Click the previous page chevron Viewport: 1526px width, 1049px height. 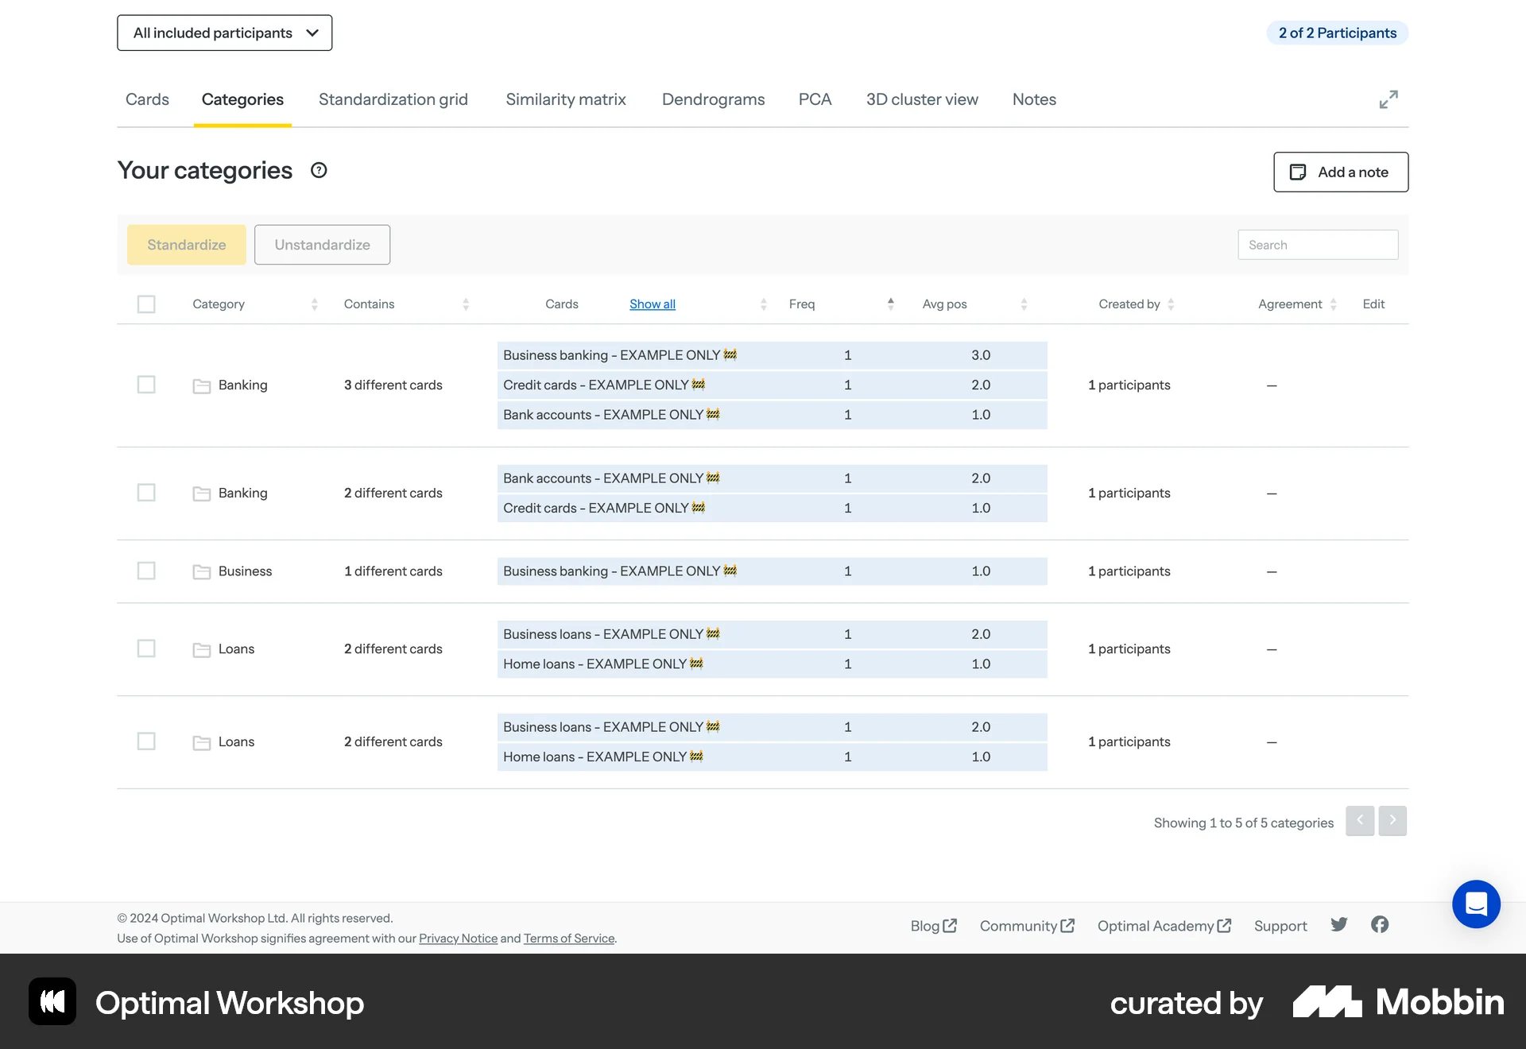pyautogui.click(x=1359, y=821)
